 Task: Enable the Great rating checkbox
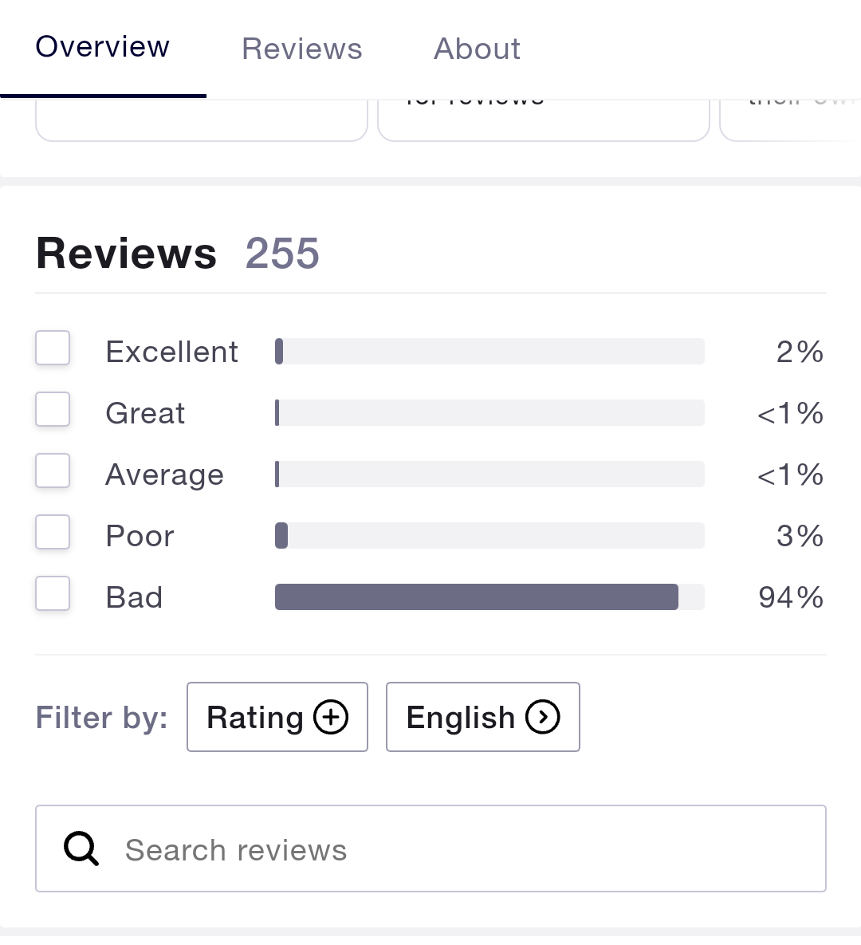coord(53,410)
